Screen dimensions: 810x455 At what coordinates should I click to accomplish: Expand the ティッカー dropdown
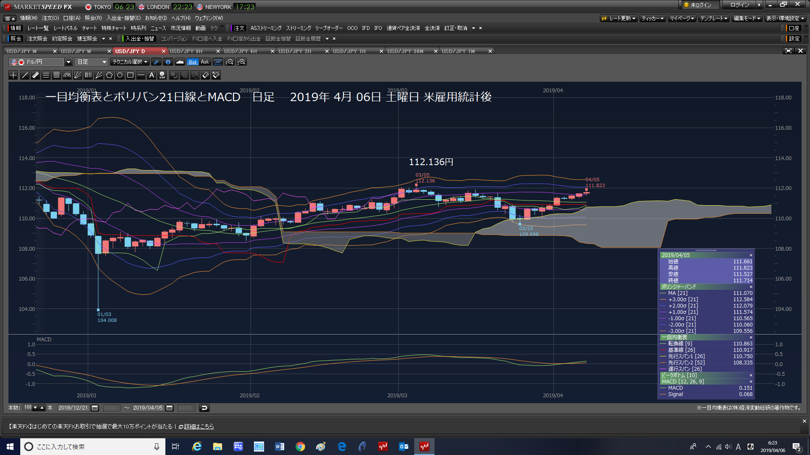pos(653,19)
